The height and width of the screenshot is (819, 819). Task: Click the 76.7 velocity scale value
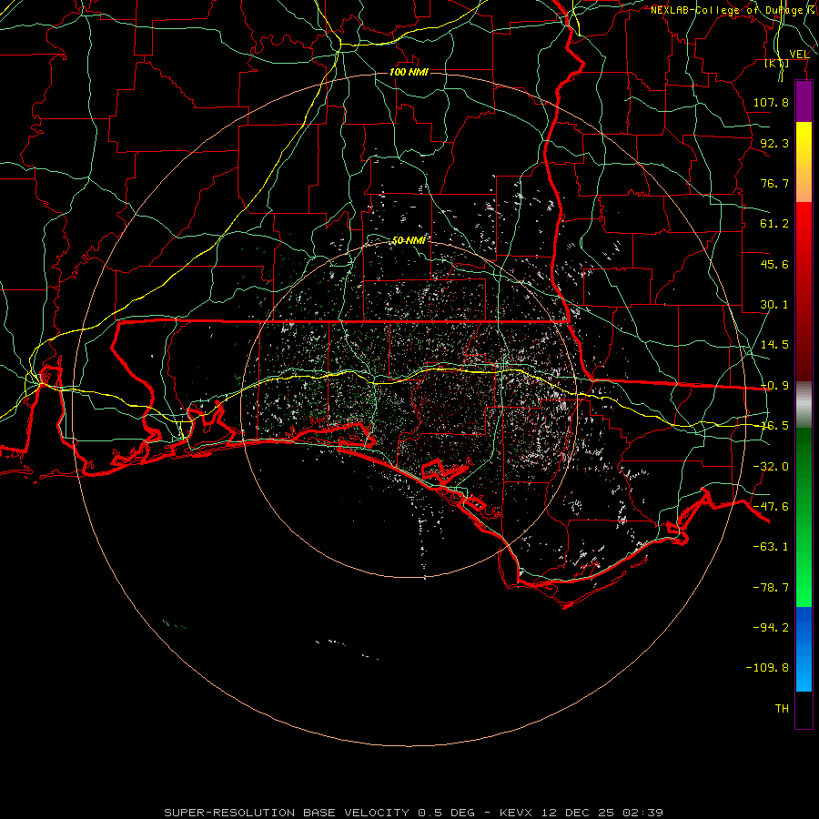(x=774, y=183)
